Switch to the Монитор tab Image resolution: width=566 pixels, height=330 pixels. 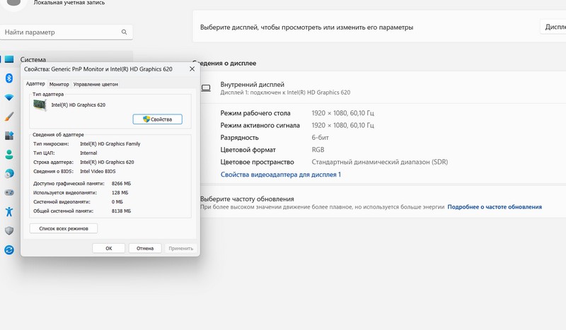[59, 84]
